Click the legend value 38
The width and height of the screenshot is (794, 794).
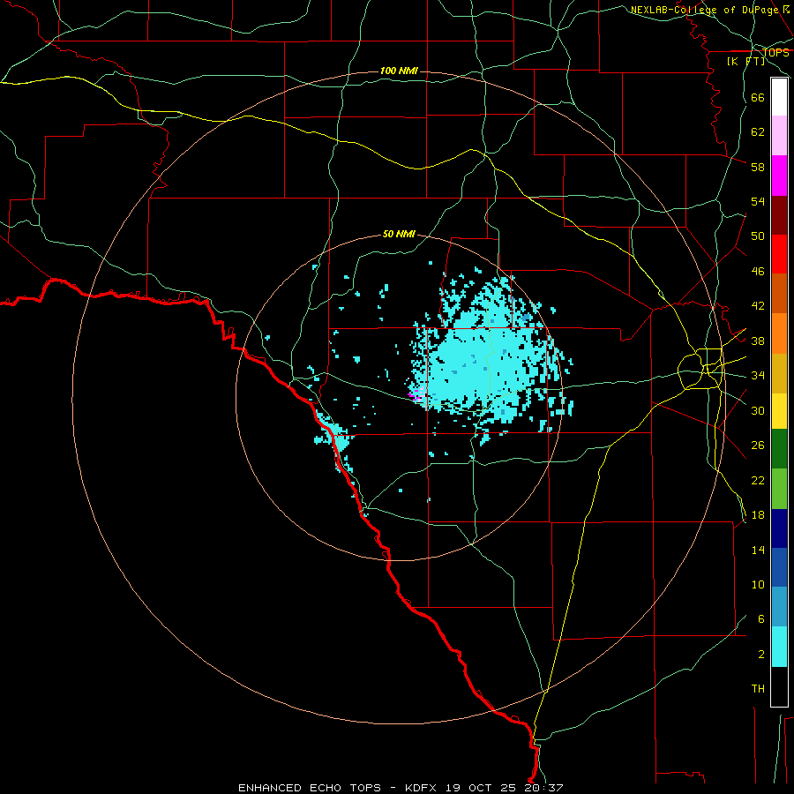coord(758,341)
